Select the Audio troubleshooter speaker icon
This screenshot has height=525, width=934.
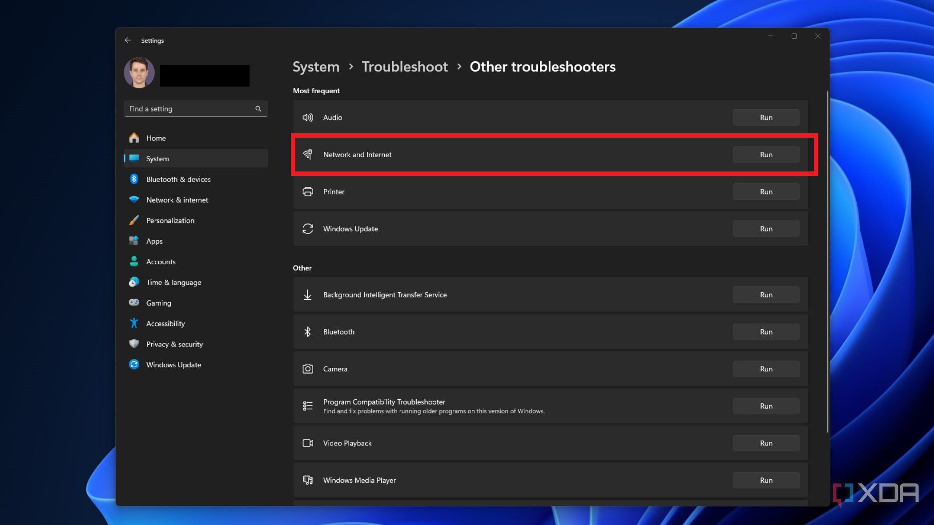307,117
